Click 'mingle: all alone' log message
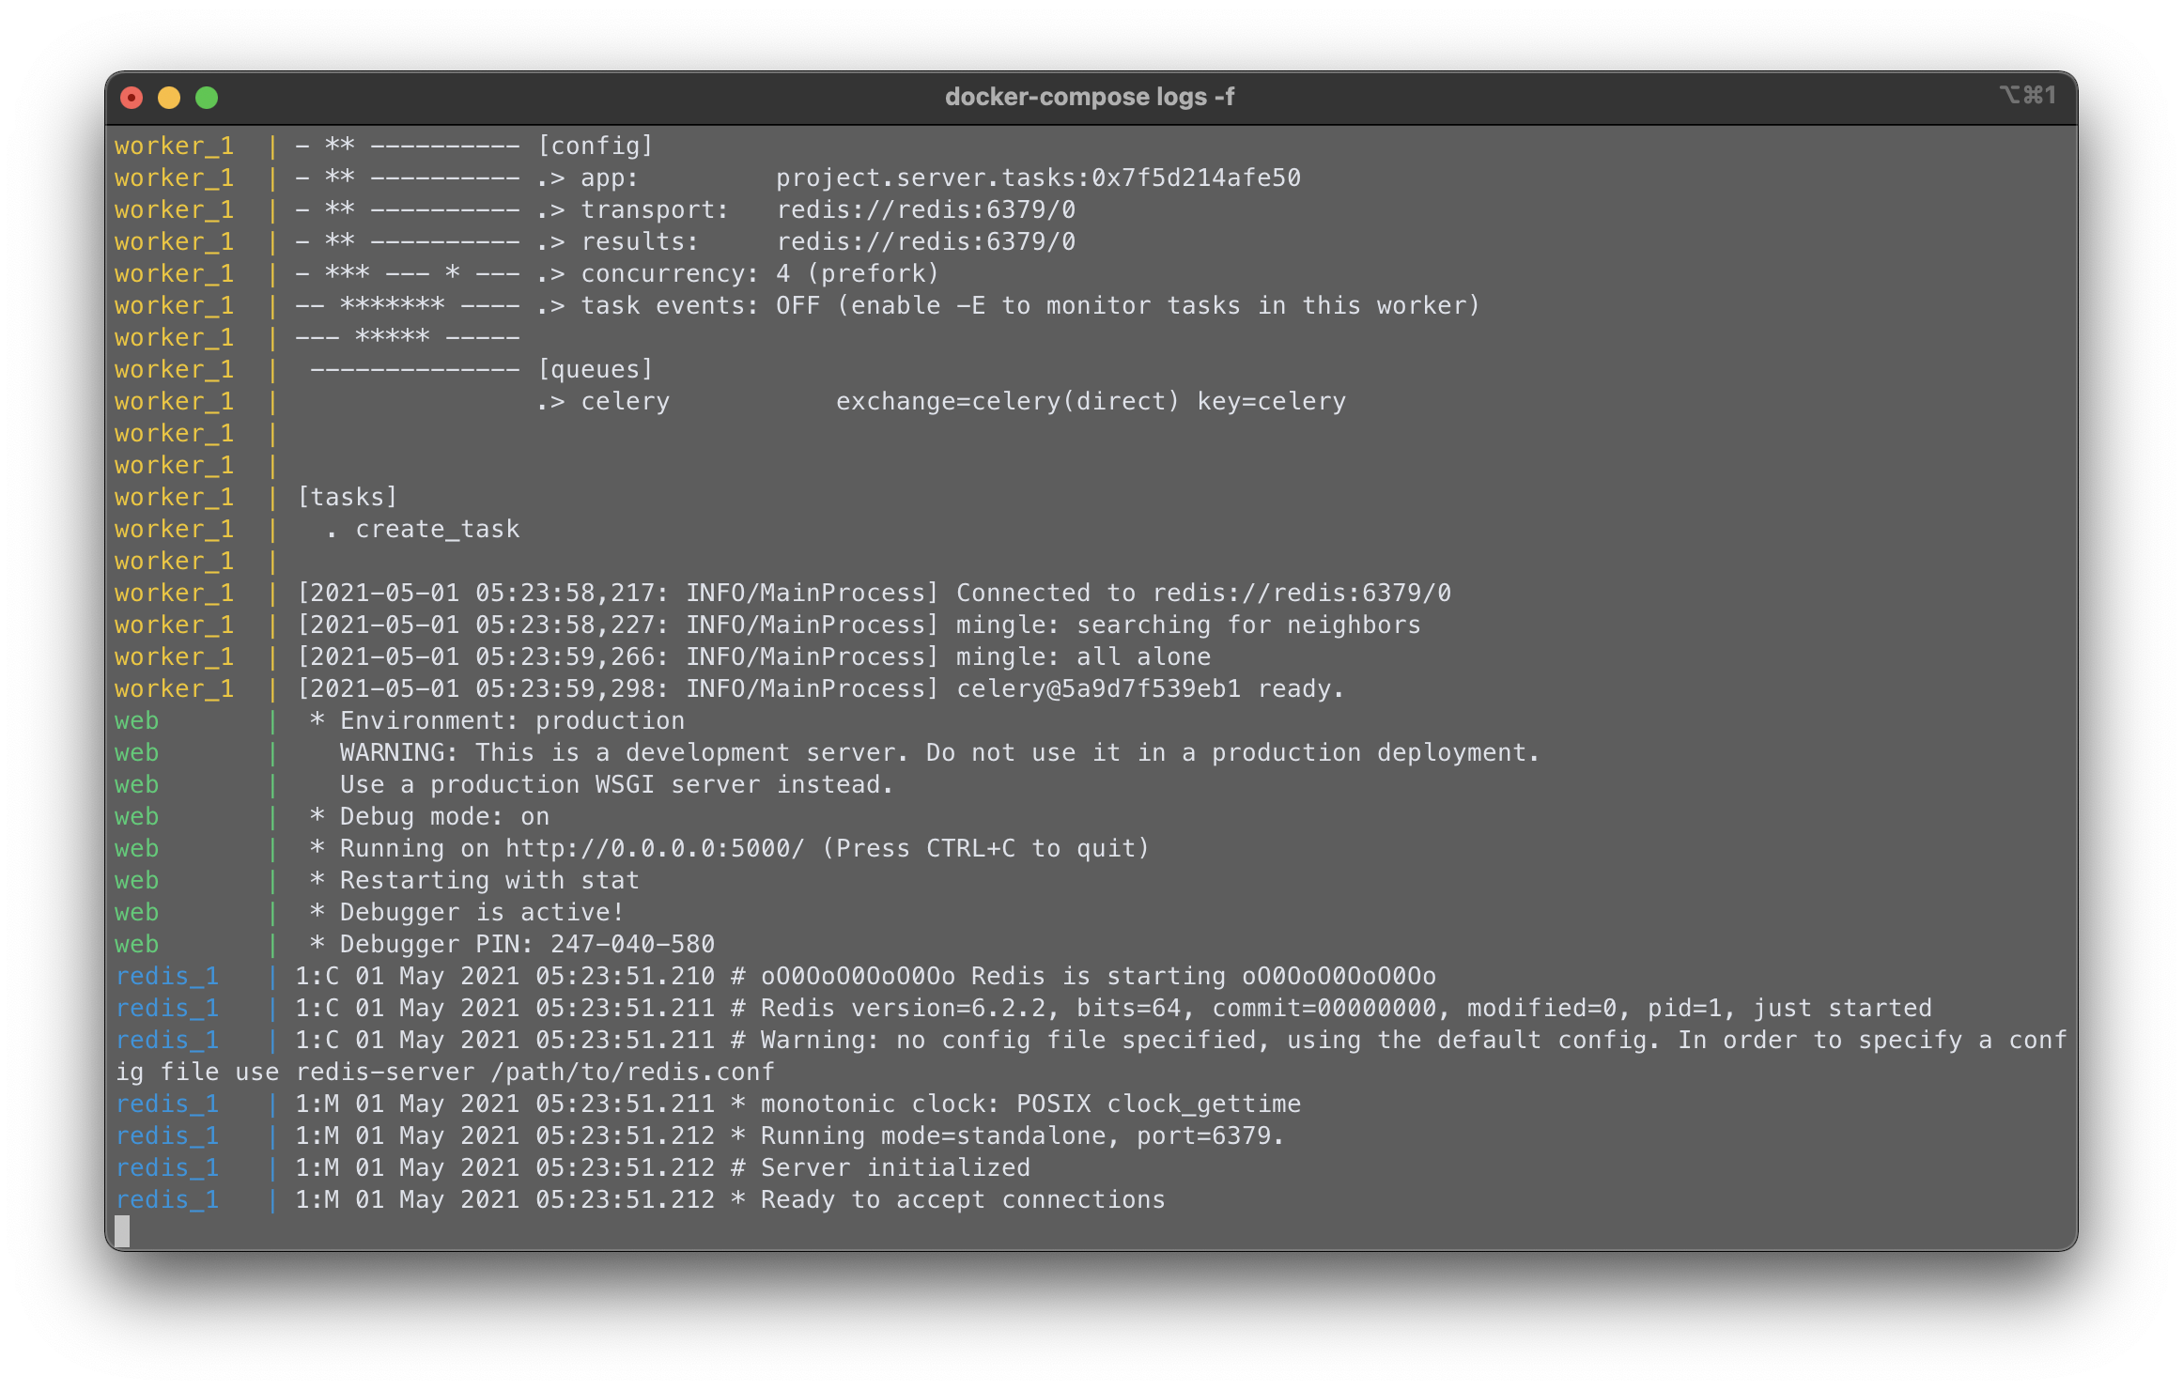 (1083, 657)
